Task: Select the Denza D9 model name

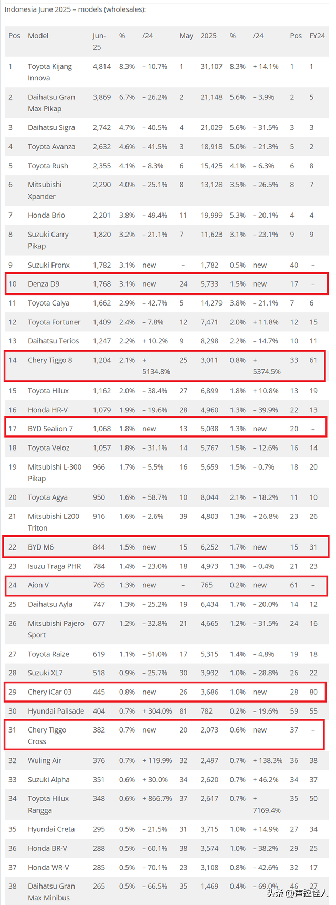Action: click(x=44, y=284)
